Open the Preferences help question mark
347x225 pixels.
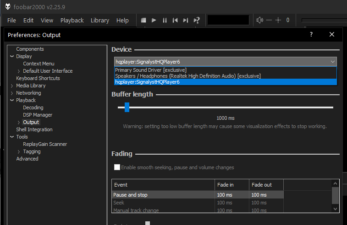coord(311,34)
